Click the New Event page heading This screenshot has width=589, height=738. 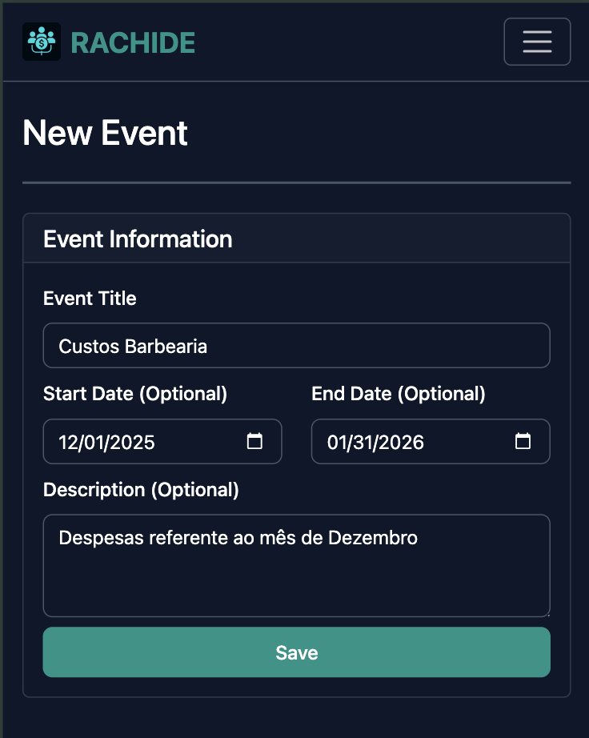pyautogui.click(x=105, y=133)
